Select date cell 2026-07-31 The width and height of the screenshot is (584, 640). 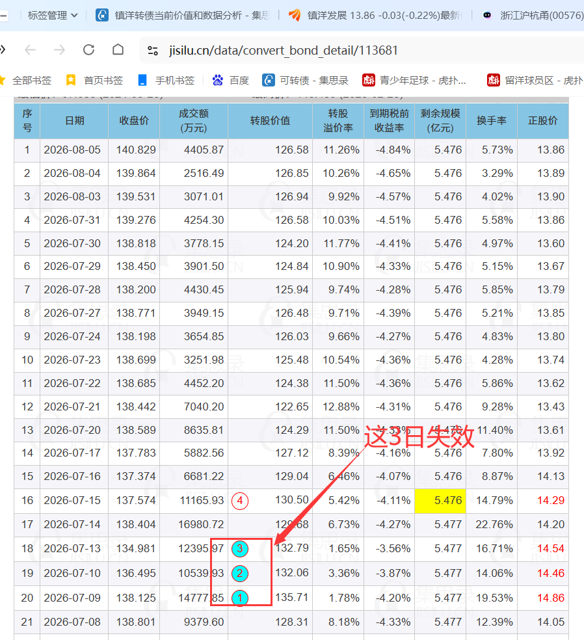point(72,220)
